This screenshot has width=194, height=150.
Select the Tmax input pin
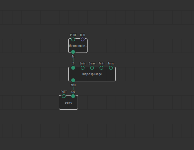pyautogui.click(x=111, y=68)
